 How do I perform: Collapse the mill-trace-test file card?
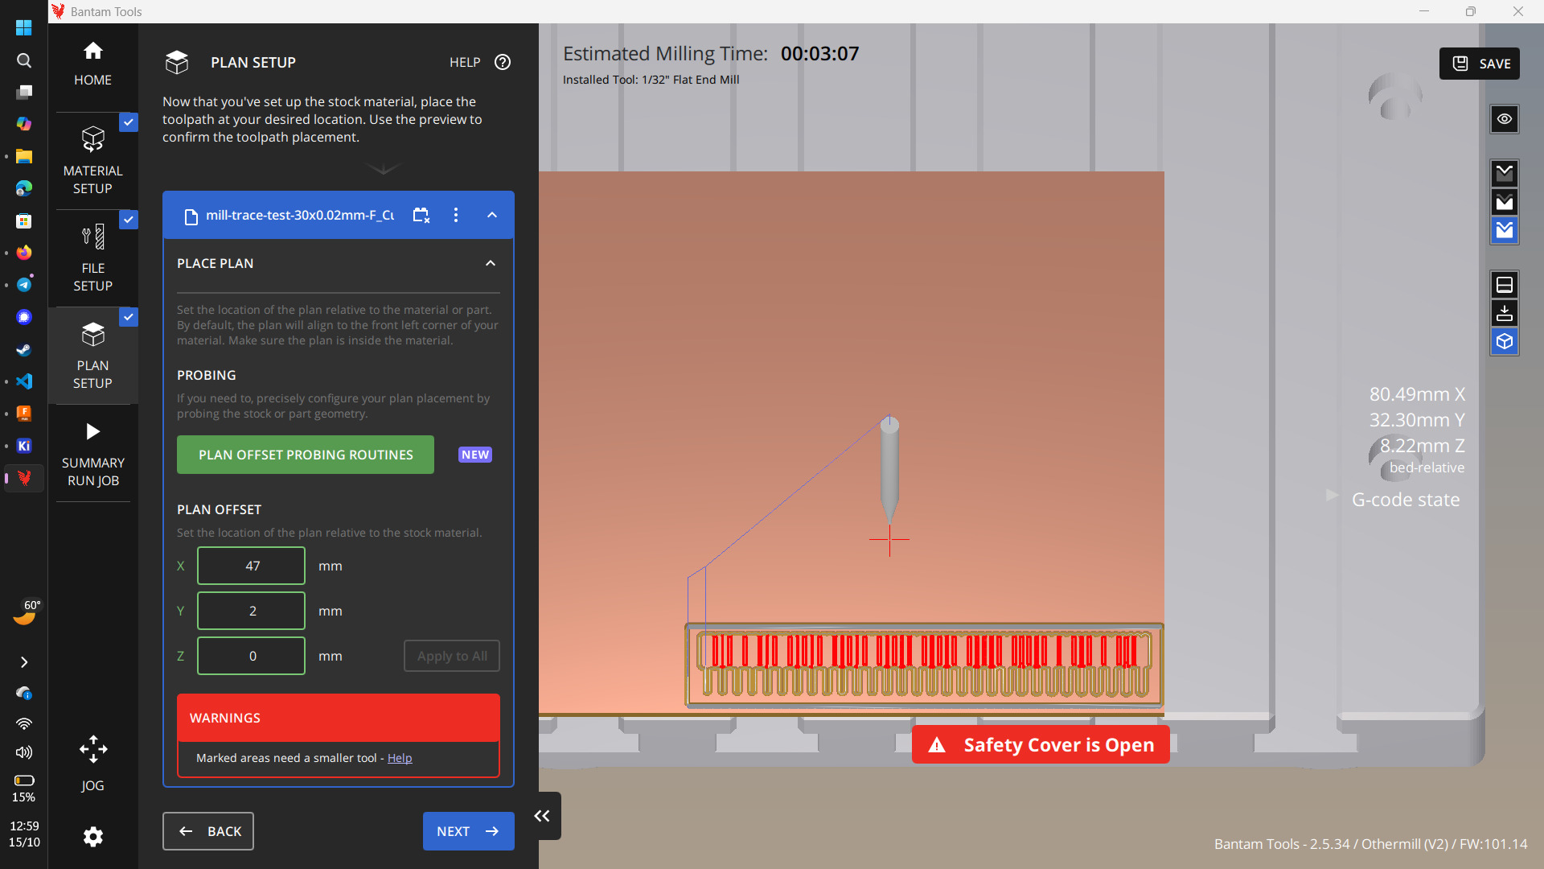[x=492, y=215]
